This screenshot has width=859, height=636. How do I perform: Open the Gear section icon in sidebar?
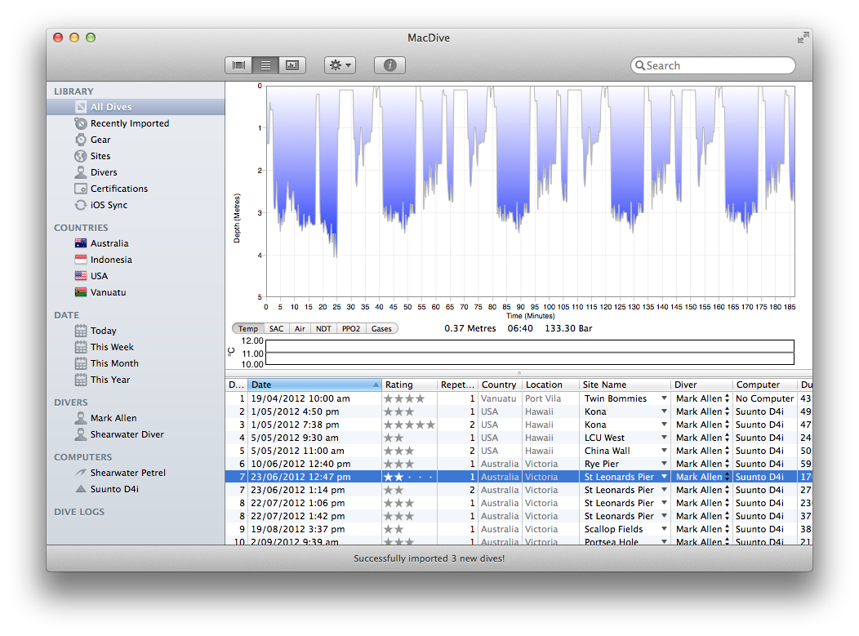[81, 140]
